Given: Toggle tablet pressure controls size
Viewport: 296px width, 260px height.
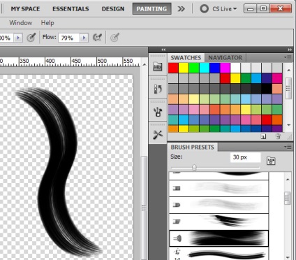Looking at the screenshot, I should (114, 37).
